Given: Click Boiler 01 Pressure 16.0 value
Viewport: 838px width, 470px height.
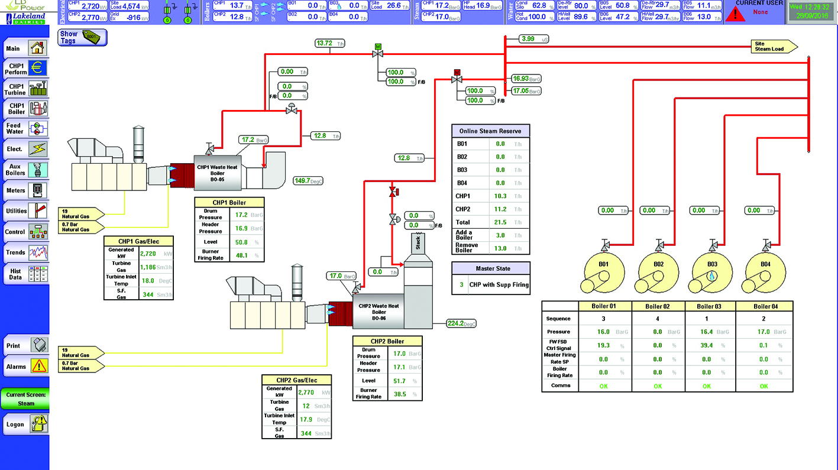Looking at the screenshot, I should (x=603, y=332).
